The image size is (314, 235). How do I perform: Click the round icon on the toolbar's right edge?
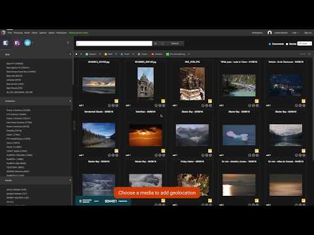309,54
